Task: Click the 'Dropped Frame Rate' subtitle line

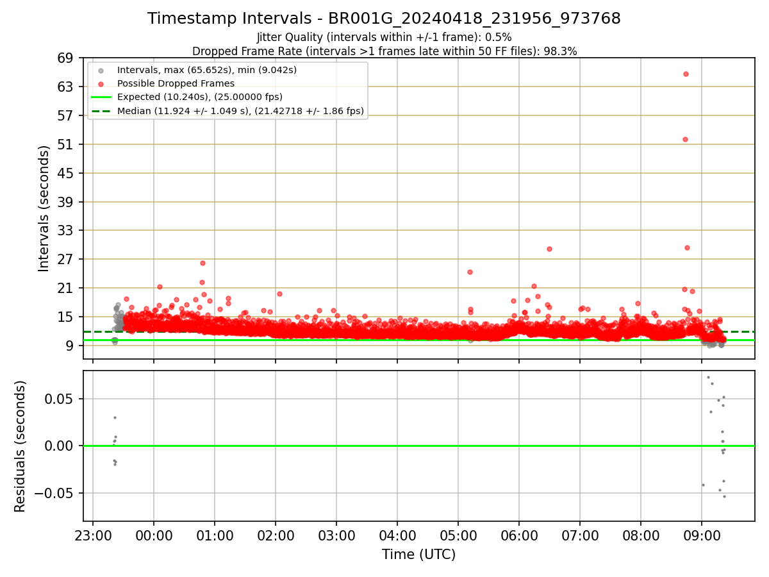Action: point(384,51)
